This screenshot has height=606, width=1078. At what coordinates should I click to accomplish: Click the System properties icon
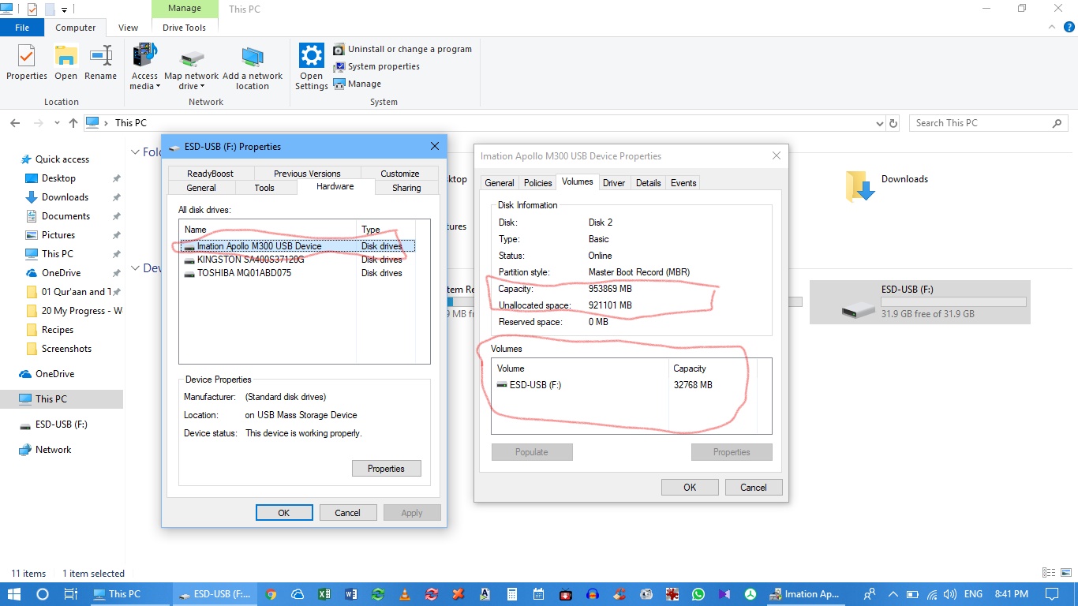pos(339,66)
